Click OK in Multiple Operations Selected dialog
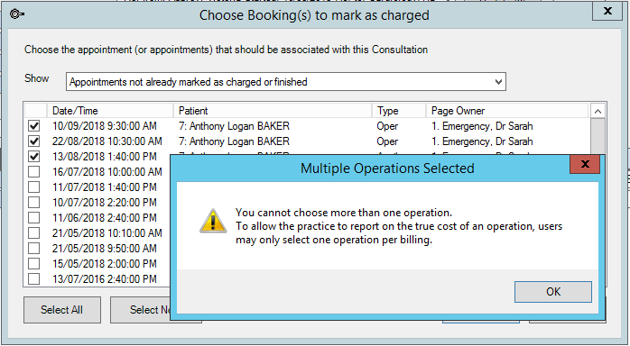Viewport: 630px width, 346px height. pyautogui.click(x=553, y=291)
